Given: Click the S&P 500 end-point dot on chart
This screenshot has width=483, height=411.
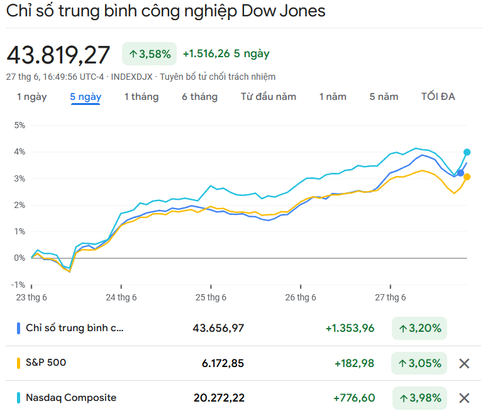Looking at the screenshot, I should [x=467, y=177].
